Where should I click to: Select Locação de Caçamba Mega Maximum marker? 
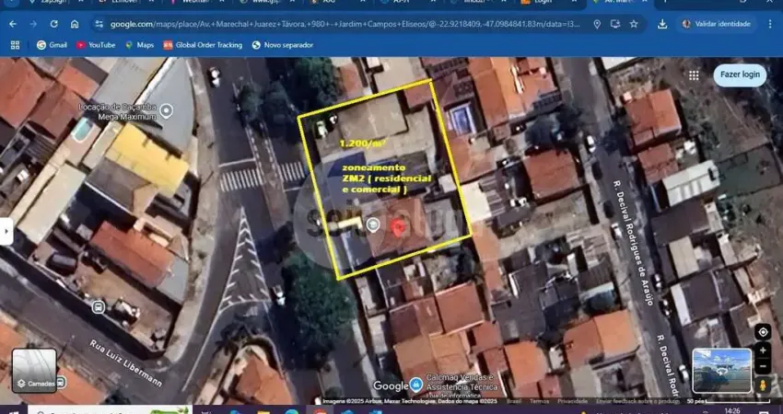coord(166,110)
